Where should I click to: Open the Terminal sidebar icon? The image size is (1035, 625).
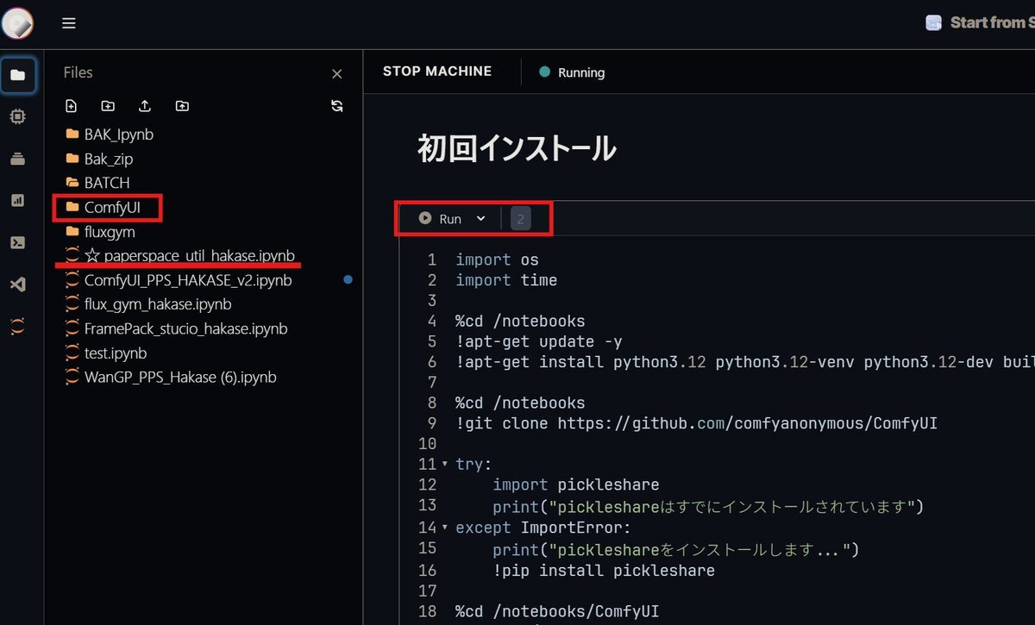[x=17, y=242]
